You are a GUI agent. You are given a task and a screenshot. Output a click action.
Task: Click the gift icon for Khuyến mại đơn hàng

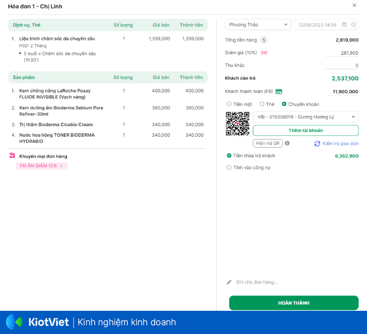(x=13, y=156)
